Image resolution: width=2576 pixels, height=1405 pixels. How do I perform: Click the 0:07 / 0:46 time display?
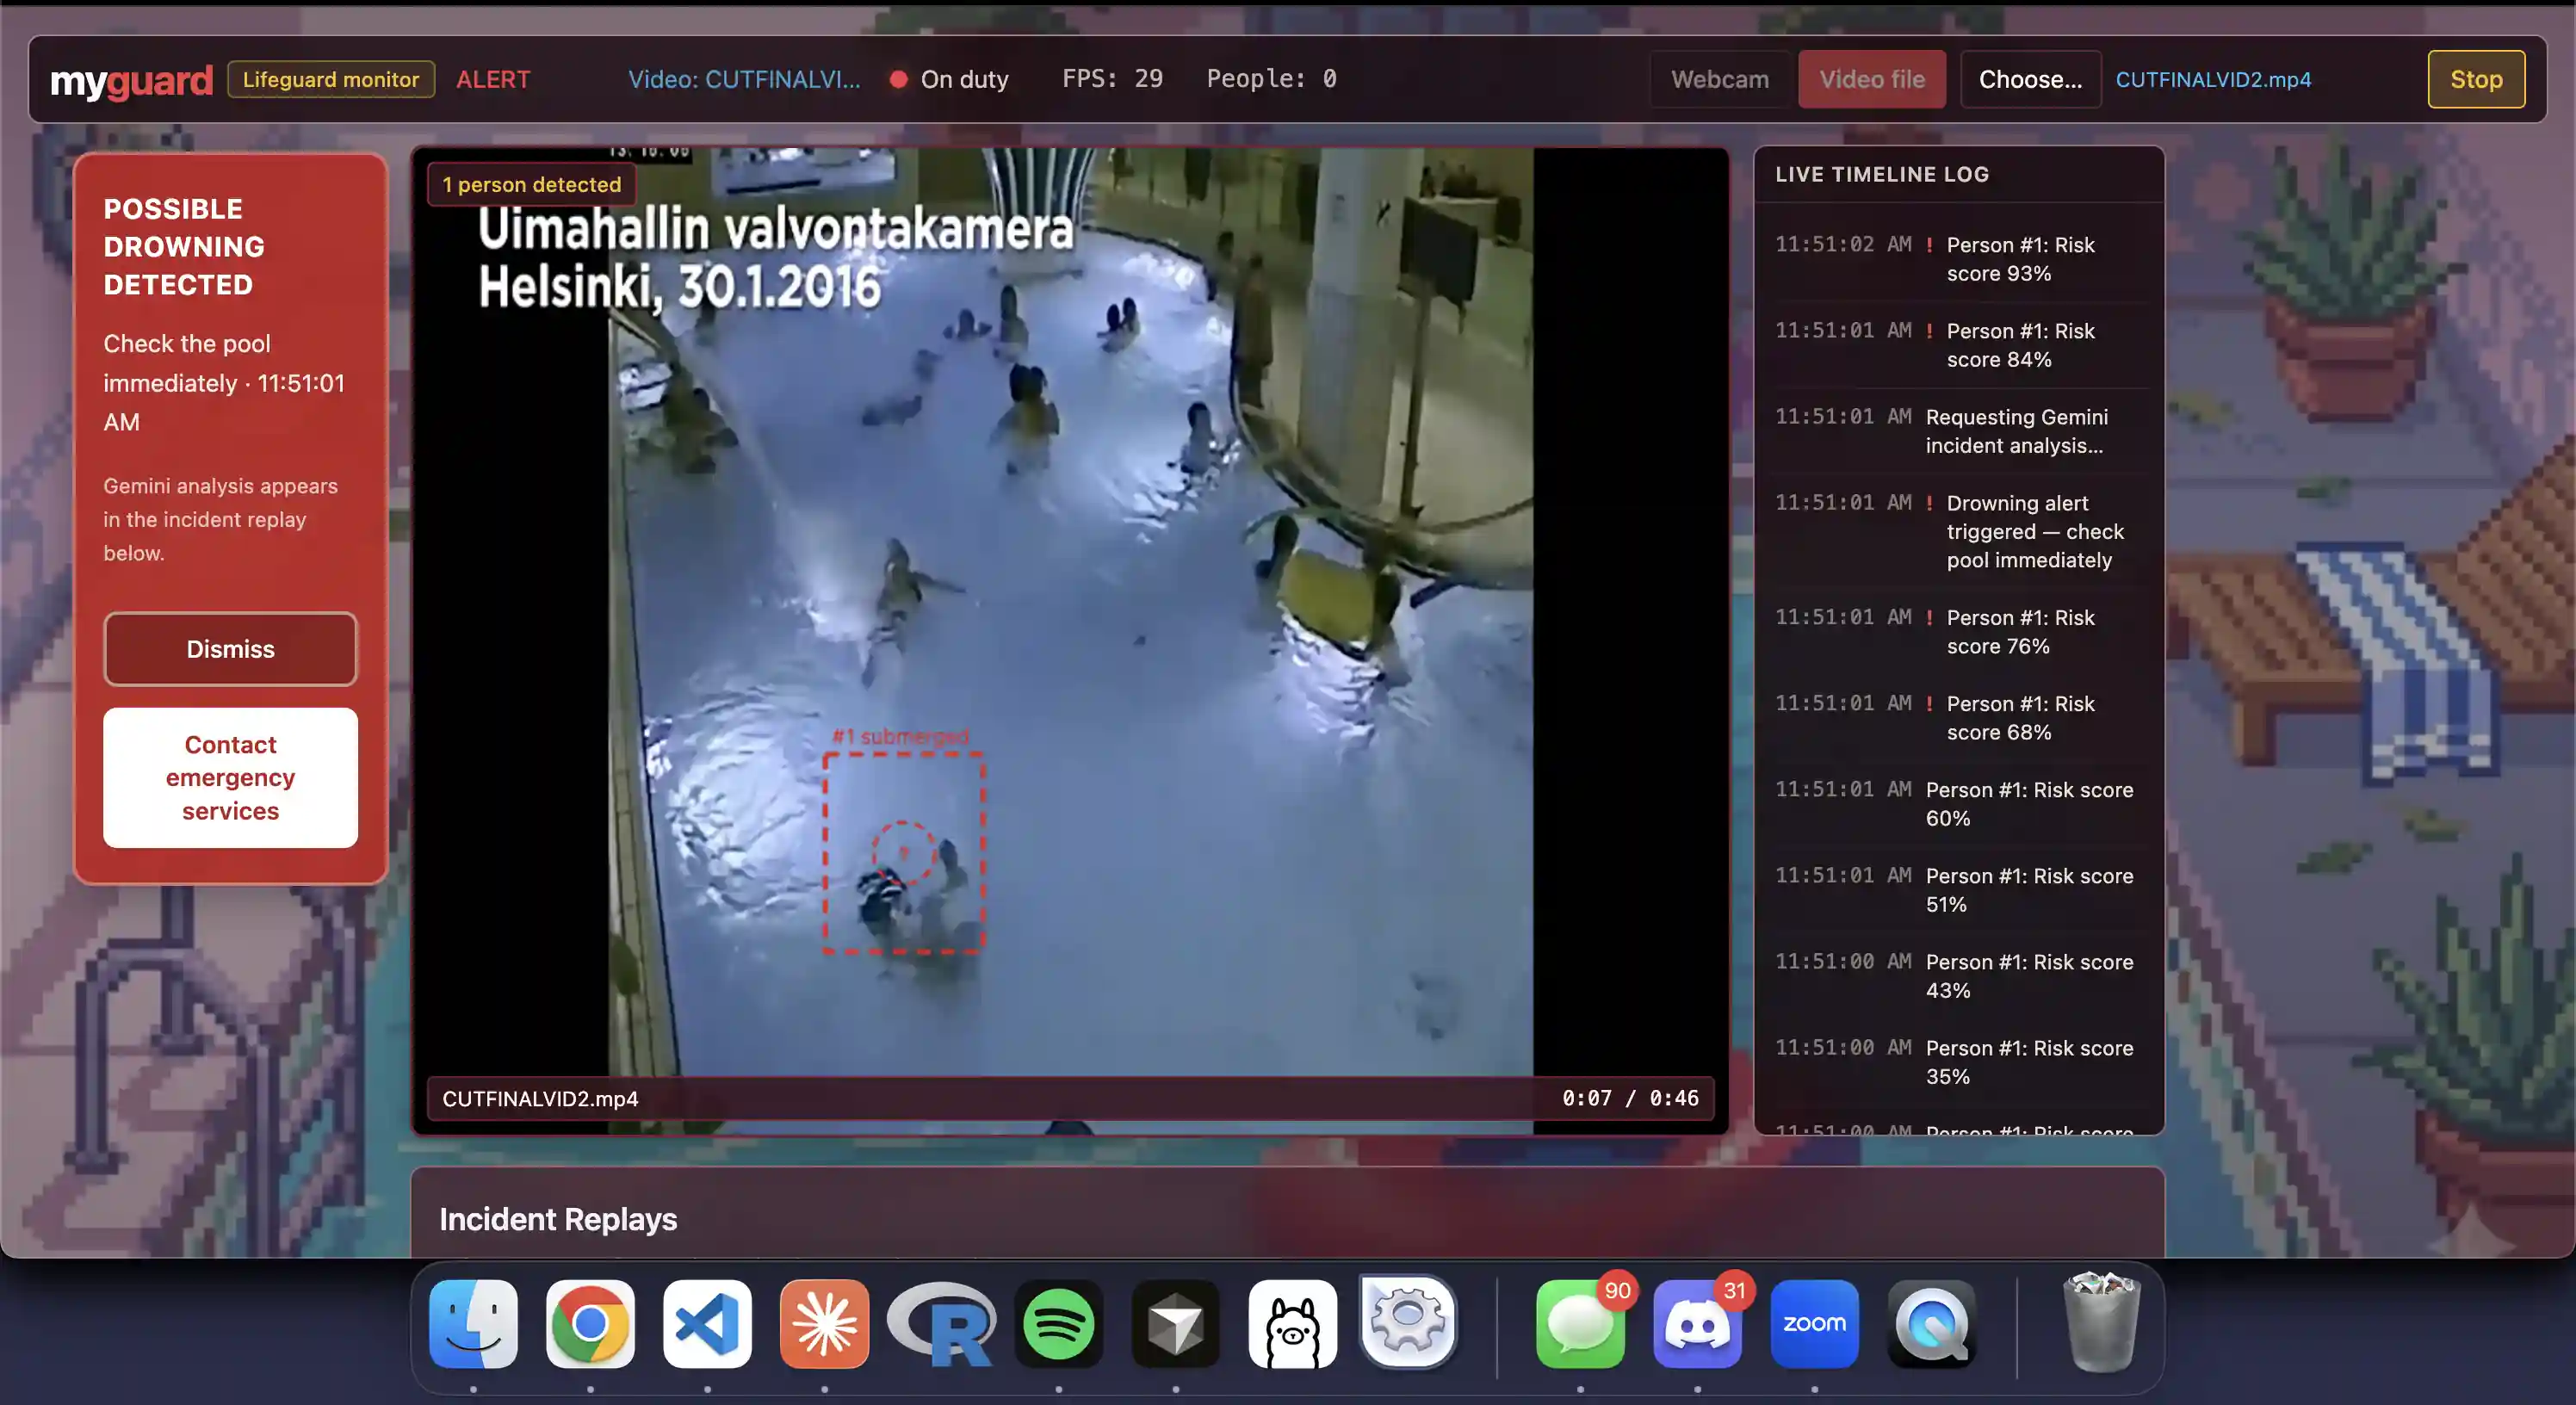point(1630,1098)
